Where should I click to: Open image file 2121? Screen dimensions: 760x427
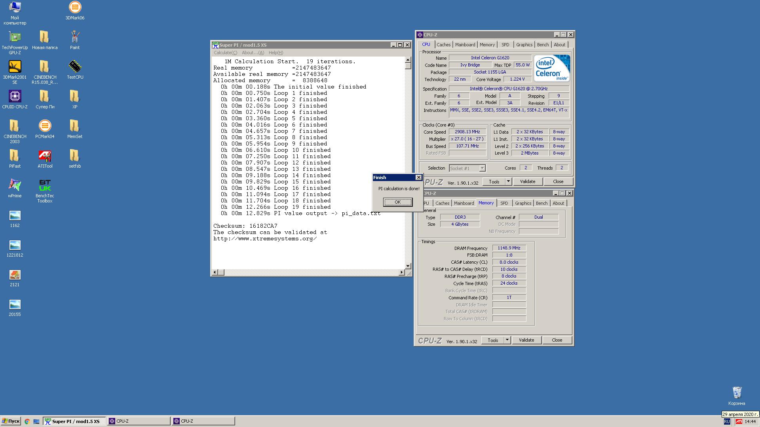pyautogui.click(x=15, y=278)
